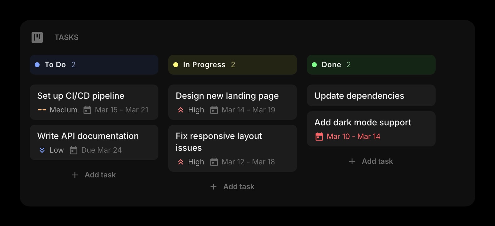Add task in the Done column
Image resolution: width=495 pixels, height=226 pixels.
pos(371,161)
